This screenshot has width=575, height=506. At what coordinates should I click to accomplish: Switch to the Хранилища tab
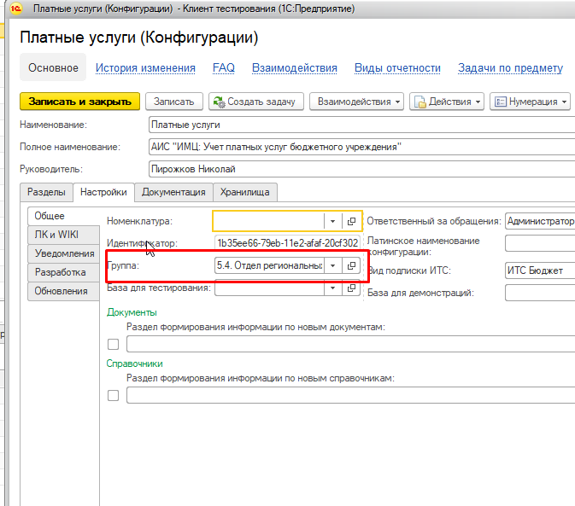245,193
